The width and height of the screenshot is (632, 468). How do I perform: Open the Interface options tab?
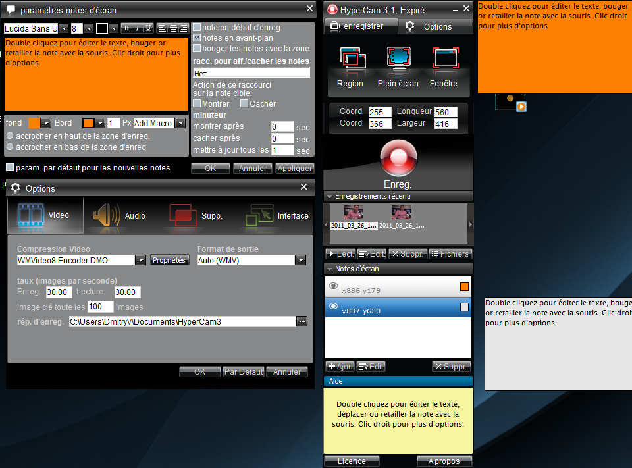(276, 215)
